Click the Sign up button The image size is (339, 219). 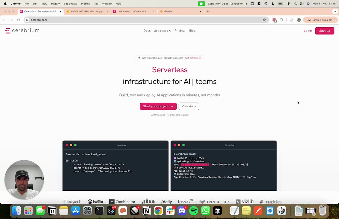coord(324,31)
